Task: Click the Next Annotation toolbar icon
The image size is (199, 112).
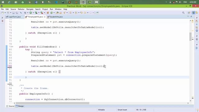Action: (71, 13)
